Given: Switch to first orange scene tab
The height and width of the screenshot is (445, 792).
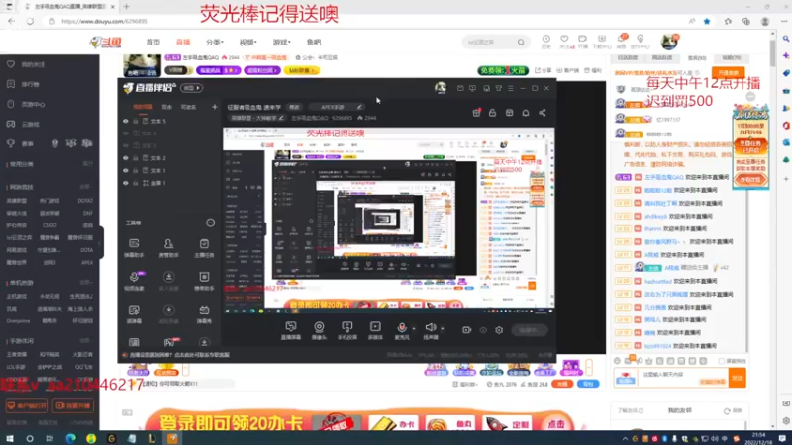Looking at the screenshot, I should point(143,107).
